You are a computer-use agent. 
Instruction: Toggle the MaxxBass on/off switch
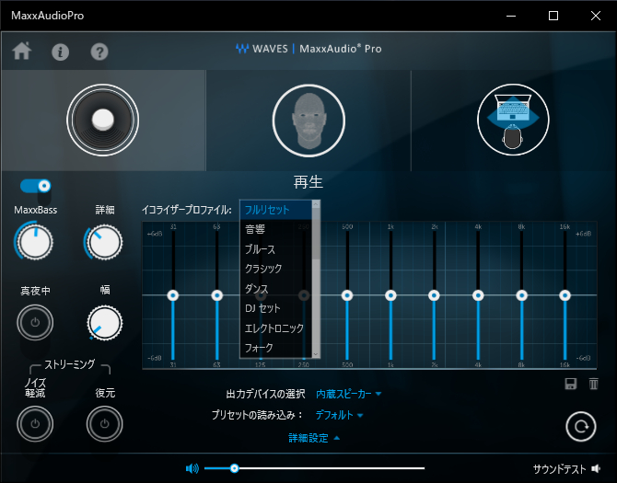coord(36,186)
